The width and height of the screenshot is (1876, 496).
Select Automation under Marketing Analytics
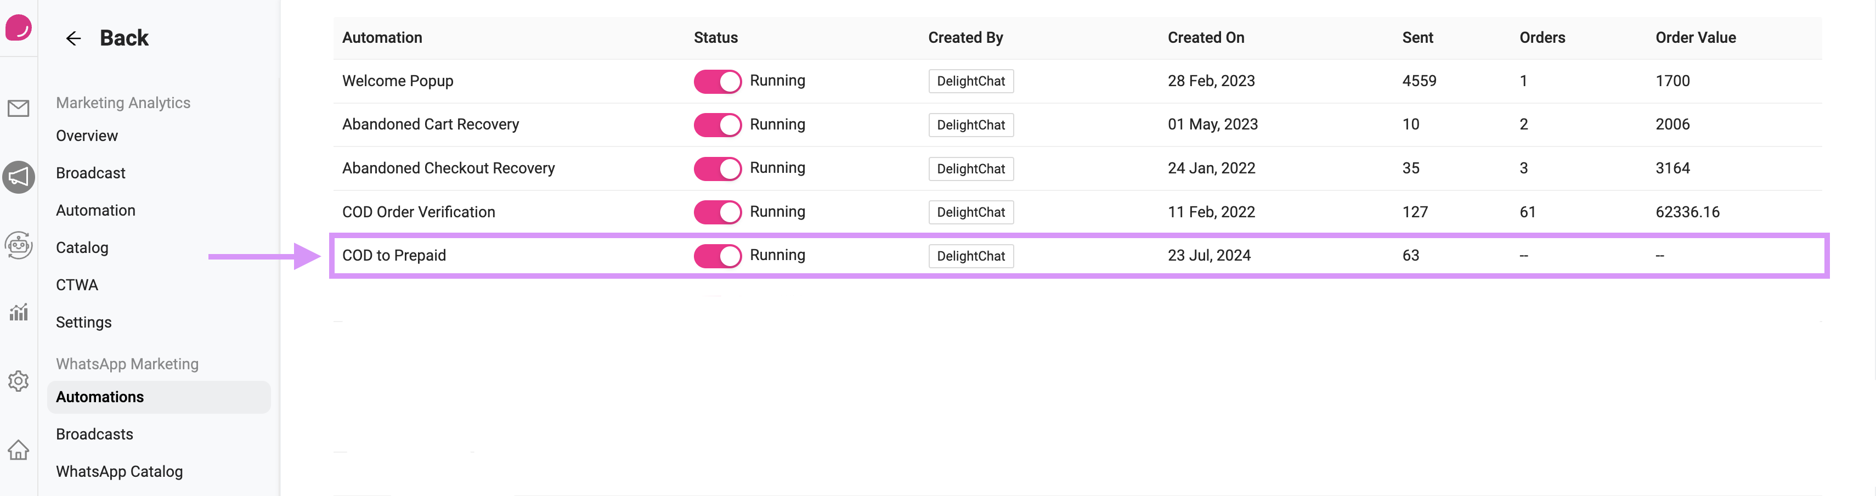tap(95, 211)
